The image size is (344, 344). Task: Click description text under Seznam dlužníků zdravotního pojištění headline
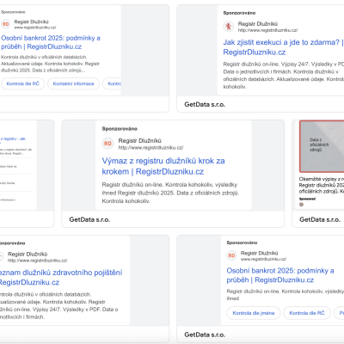click(58, 305)
